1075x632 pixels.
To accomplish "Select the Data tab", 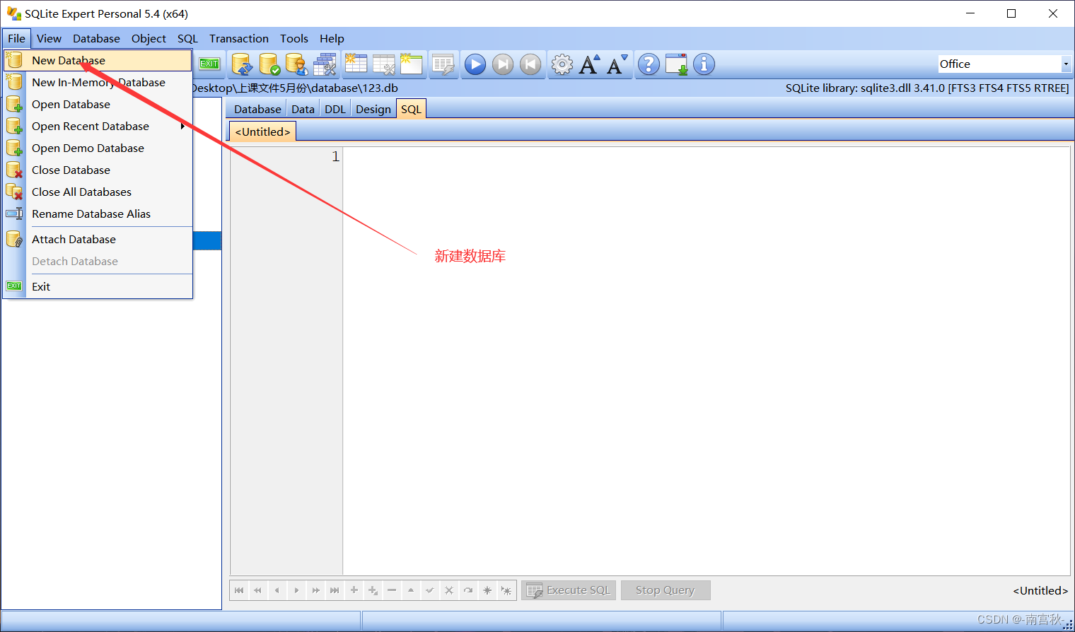I will click(x=302, y=108).
